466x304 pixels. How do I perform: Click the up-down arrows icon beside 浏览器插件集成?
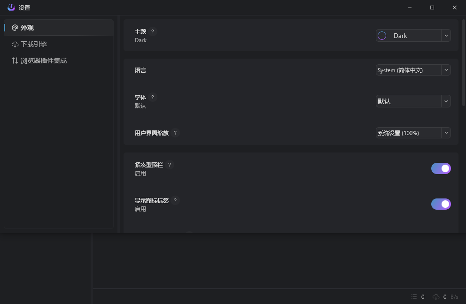pyautogui.click(x=15, y=60)
